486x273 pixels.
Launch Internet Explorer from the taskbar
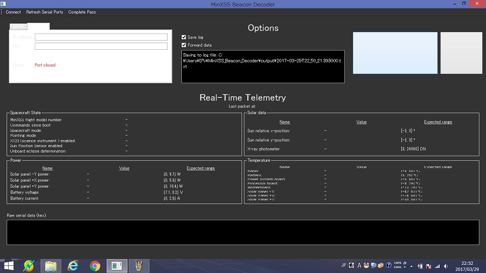click(73, 266)
